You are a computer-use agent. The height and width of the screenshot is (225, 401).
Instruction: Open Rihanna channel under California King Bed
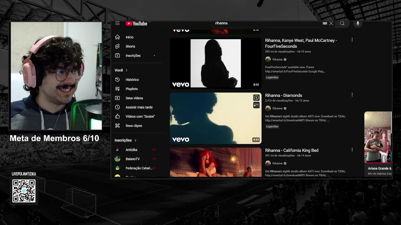(x=277, y=163)
